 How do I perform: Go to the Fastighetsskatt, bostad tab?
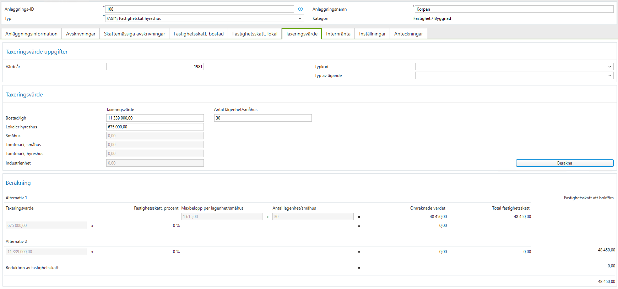199,34
